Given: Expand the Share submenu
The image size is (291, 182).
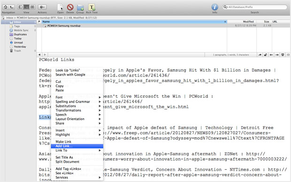Looking at the screenshot, I should [77, 123].
